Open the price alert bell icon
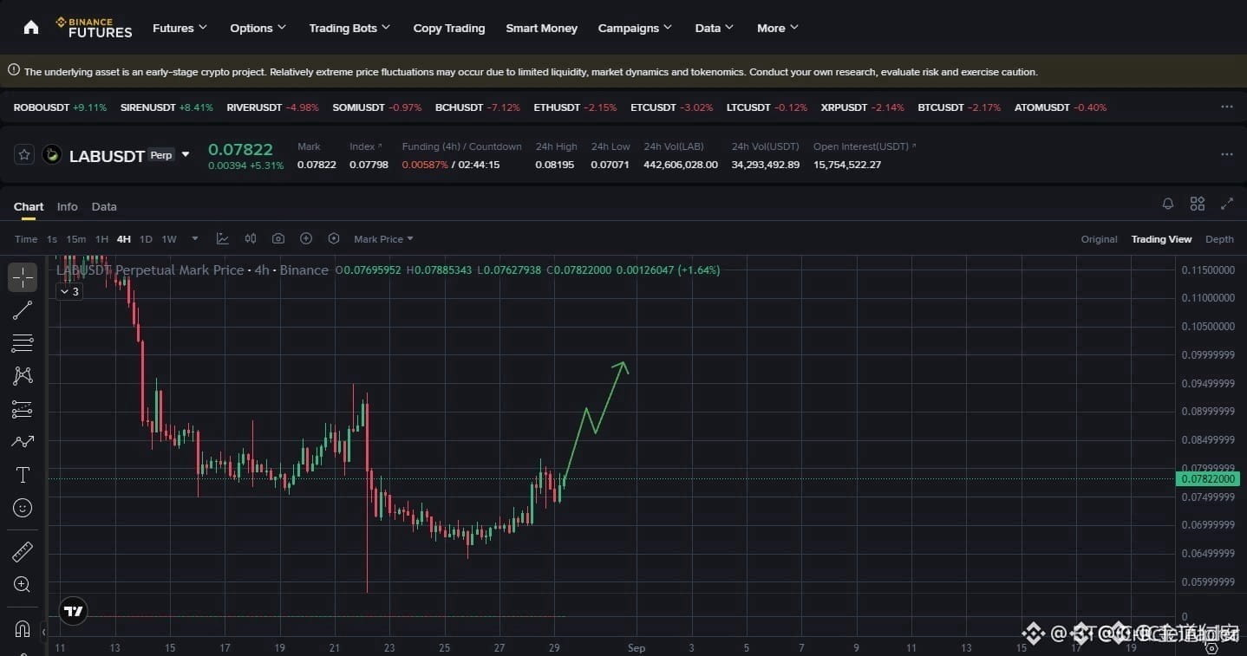The image size is (1247, 656). click(x=1168, y=204)
